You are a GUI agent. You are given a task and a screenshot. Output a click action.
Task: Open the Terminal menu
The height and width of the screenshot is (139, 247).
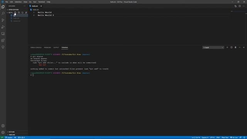tap(41, 2)
